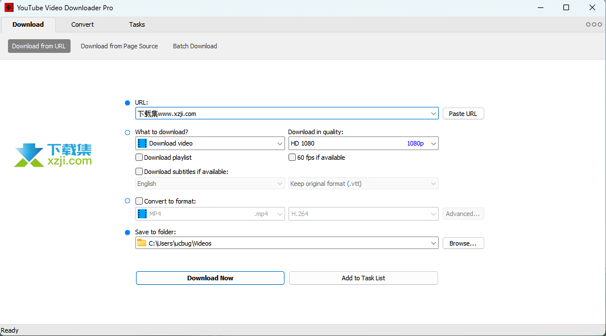This screenshot has height=336, width=606.
Task: Open the Tasks tab
Action: pyautogui.click(x=137, y=24)
